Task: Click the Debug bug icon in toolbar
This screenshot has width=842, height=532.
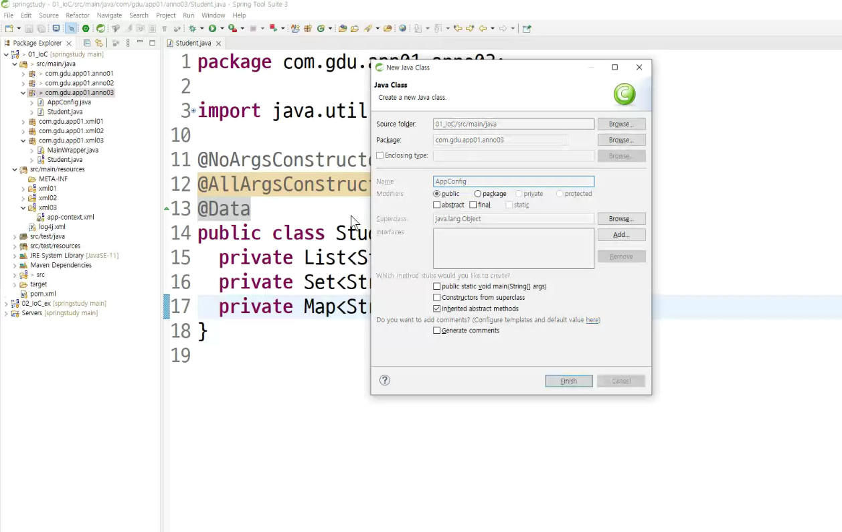Action: click(x=192, y=29)
